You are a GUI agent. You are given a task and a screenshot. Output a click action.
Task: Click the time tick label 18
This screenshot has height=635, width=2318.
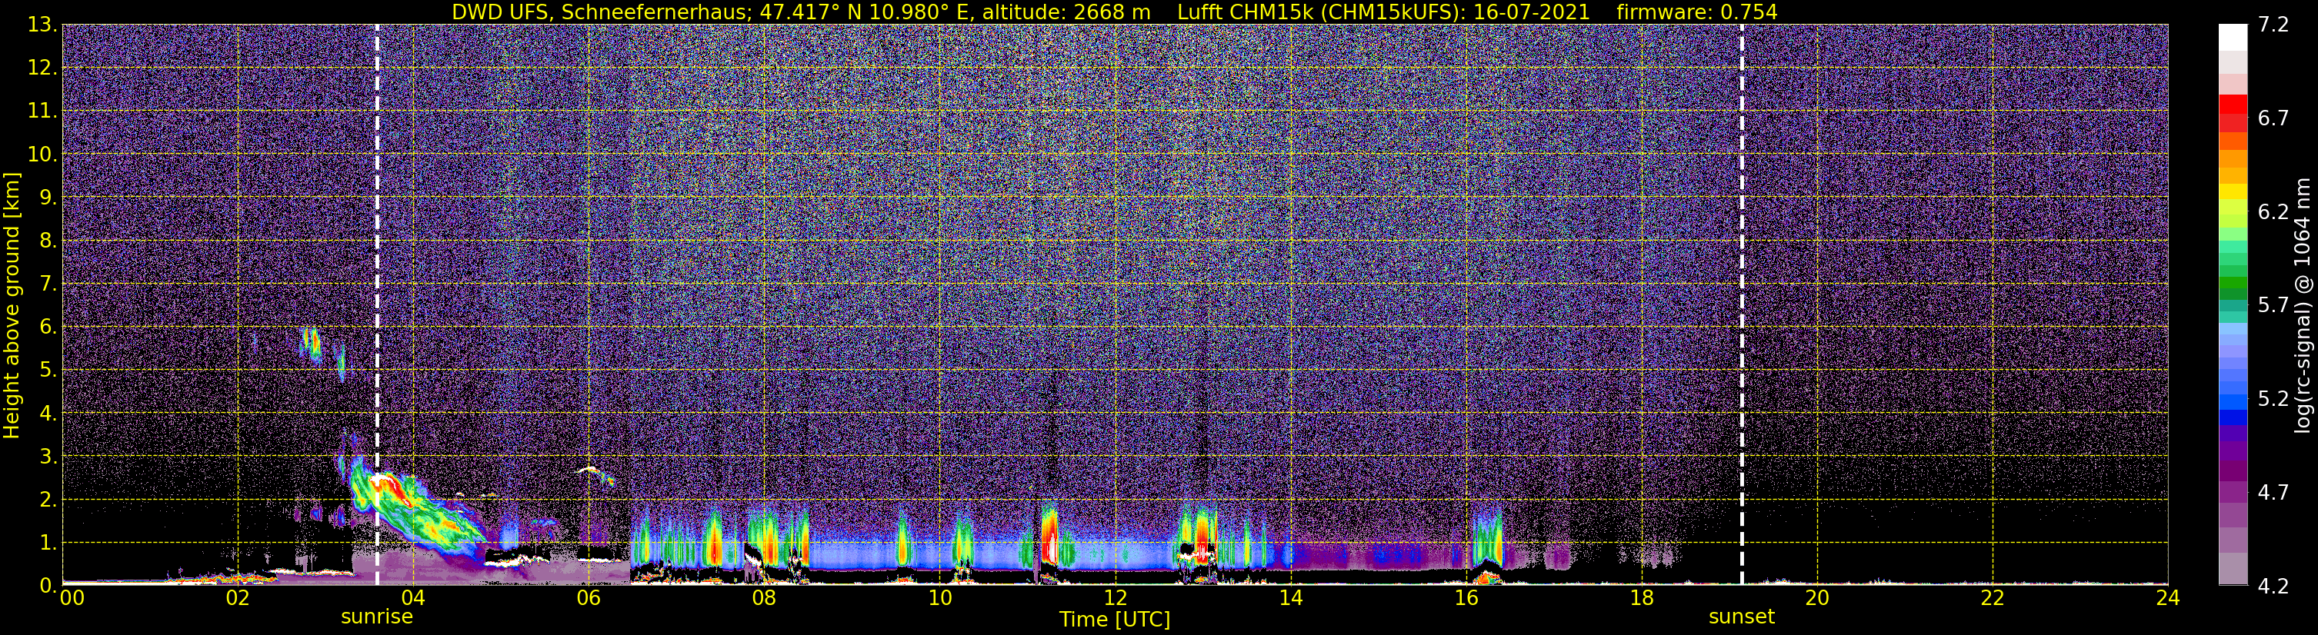[x=1641, y=599]
